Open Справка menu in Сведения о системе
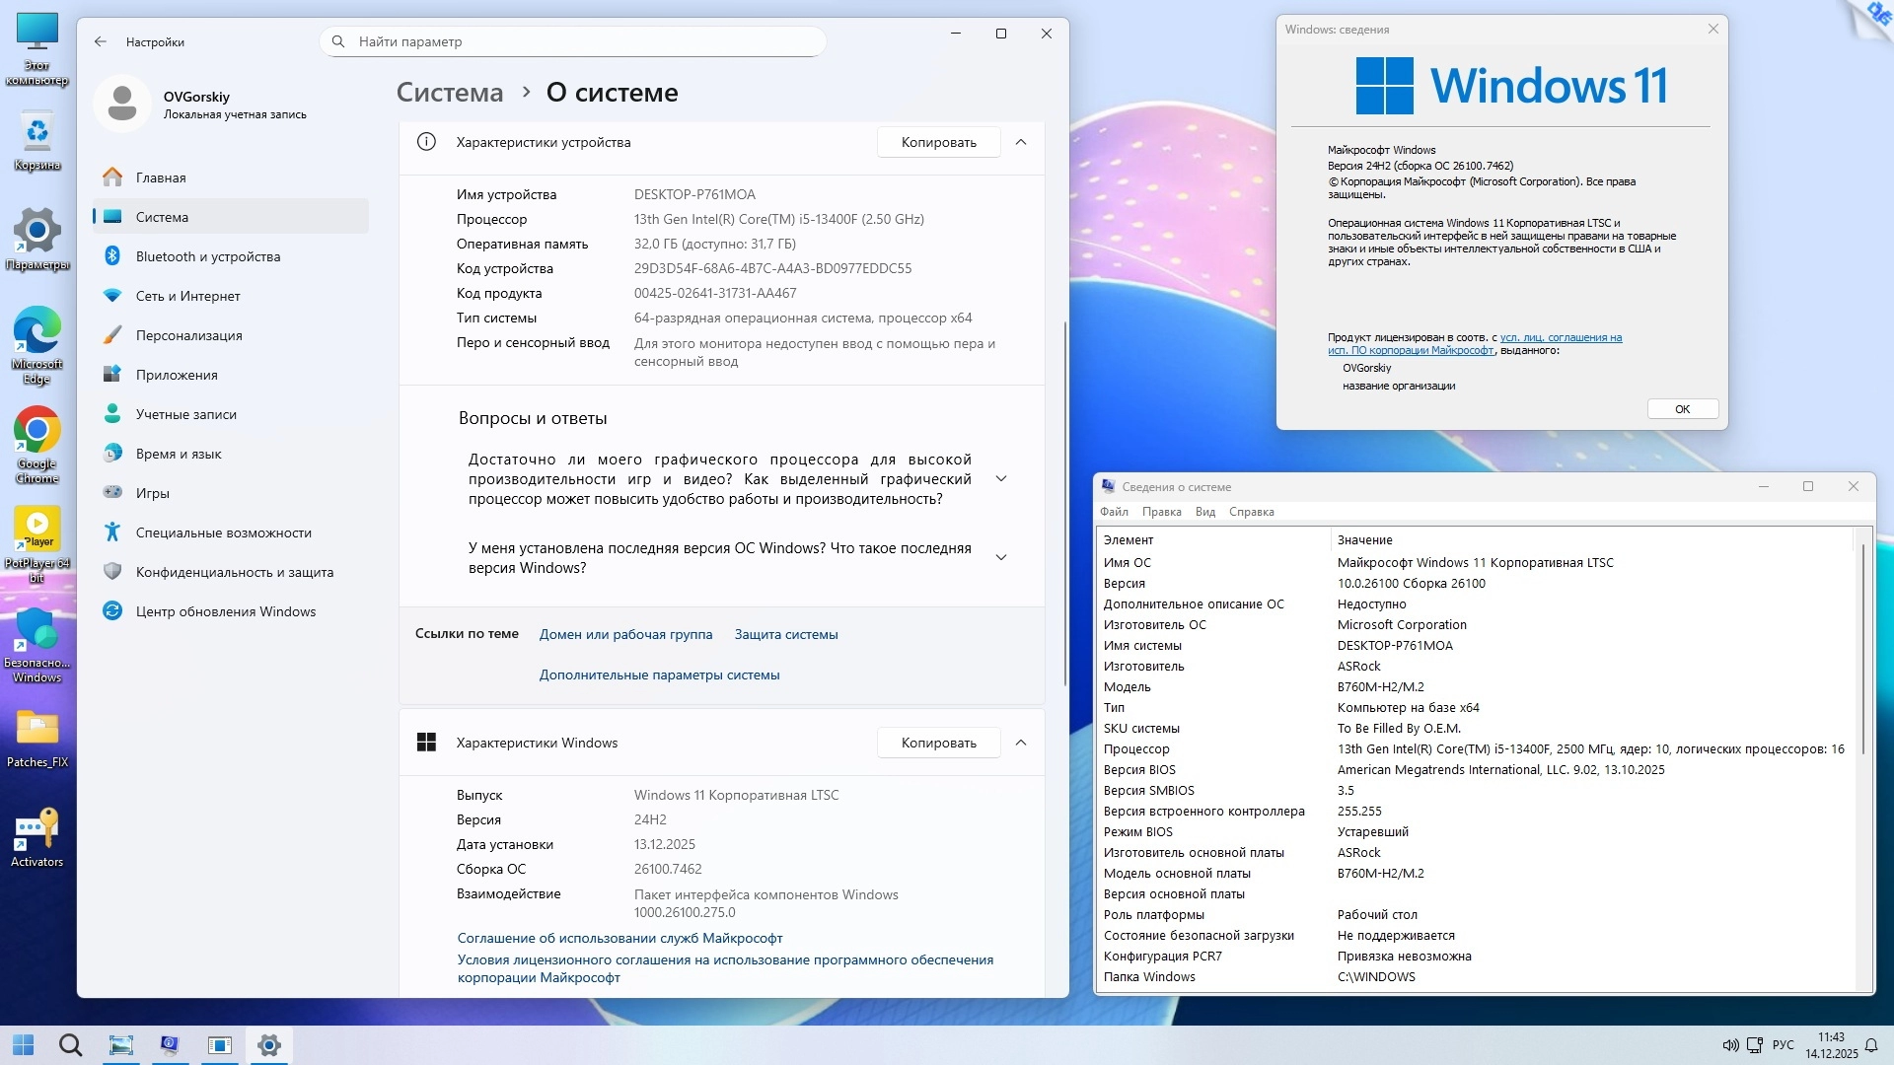Screen dimensions: 1894x1065 [x=1251, y=512]
